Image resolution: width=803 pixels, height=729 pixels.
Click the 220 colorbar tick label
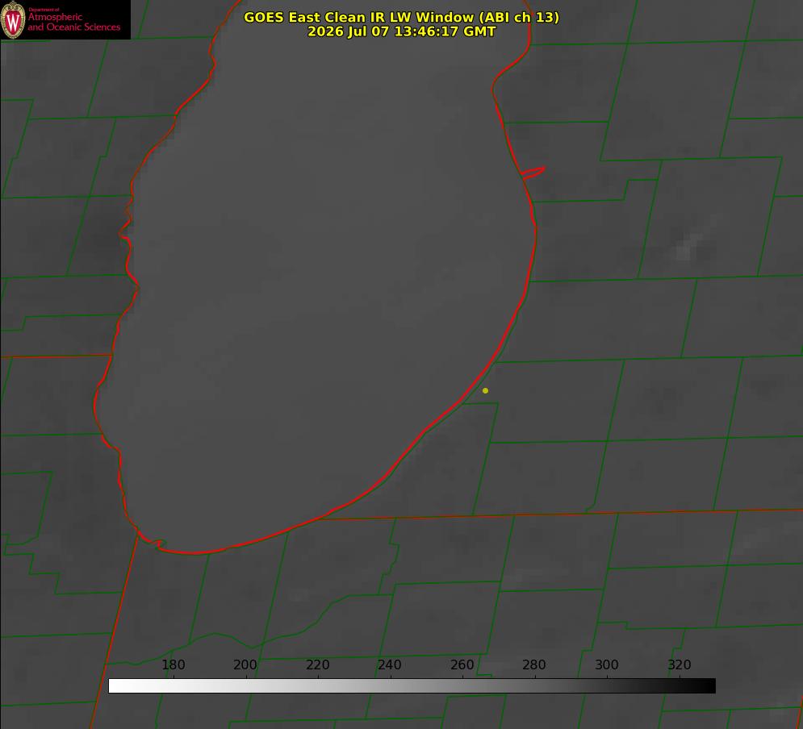pos(317,664)
